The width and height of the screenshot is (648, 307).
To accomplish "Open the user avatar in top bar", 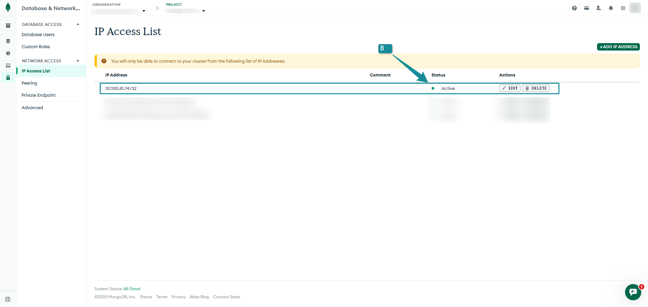I will click(635, 8).
